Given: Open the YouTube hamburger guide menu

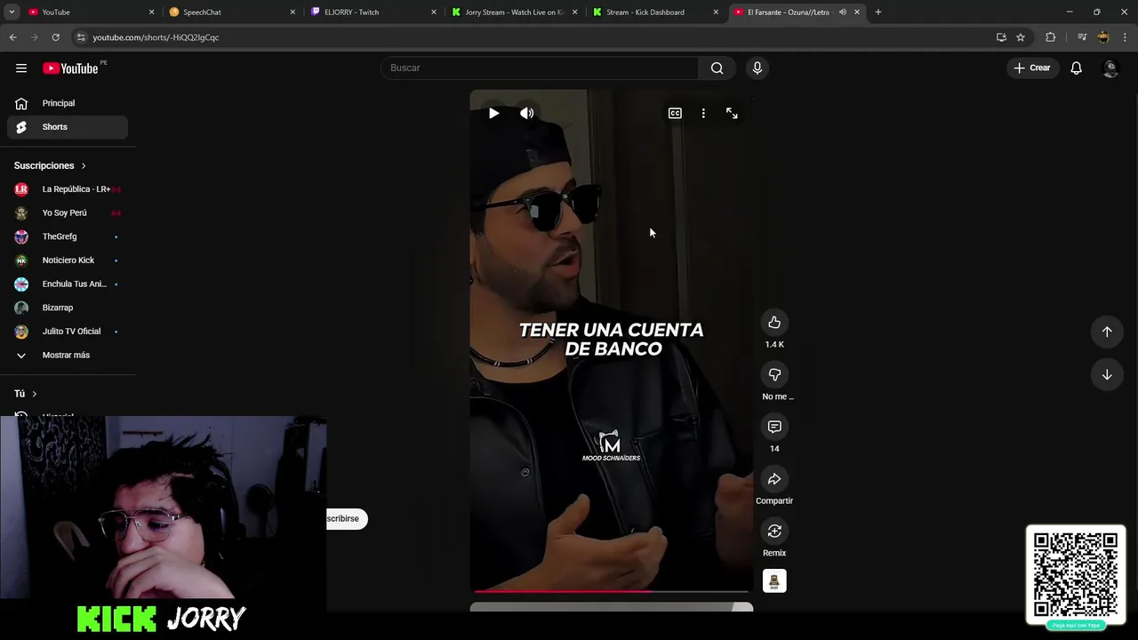Looking at the screenshot, I should click(21, 68).
